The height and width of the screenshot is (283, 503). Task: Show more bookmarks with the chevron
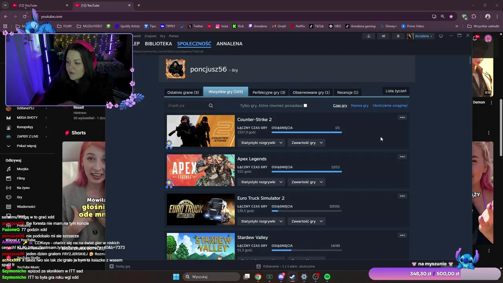457,26
